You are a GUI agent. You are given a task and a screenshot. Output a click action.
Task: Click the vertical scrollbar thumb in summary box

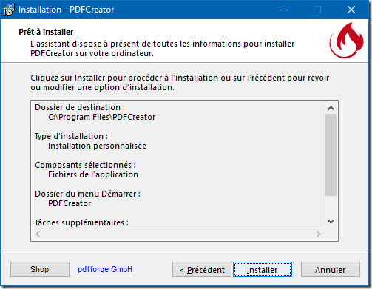point(331,154)
